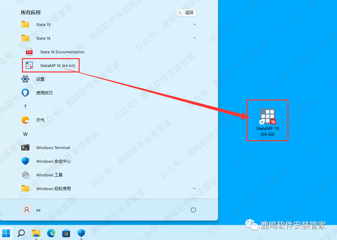337x240 pixels.
Task: Open File Explorer from the taskbar
Action: tap(36, 233)
